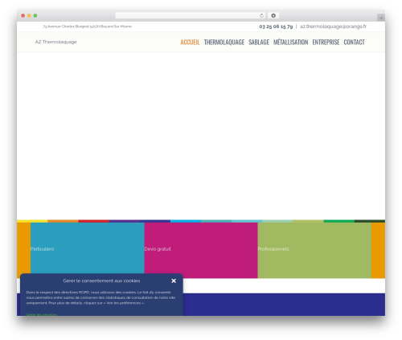The image size is (402, 340).
Task: Click Gérer les services link
Action: (42, 314)
